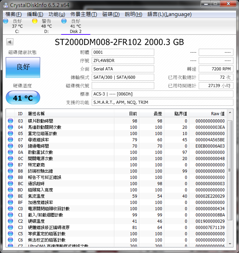This screenshot has width=239, height=253.
Task: Click the 最差 column header
Action: click(x=151, y=113)
